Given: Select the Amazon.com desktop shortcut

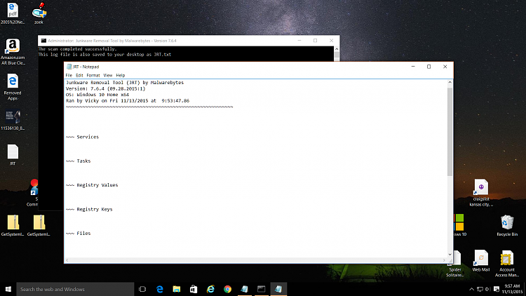Looking at the screenshot, I should coord(13,52).
